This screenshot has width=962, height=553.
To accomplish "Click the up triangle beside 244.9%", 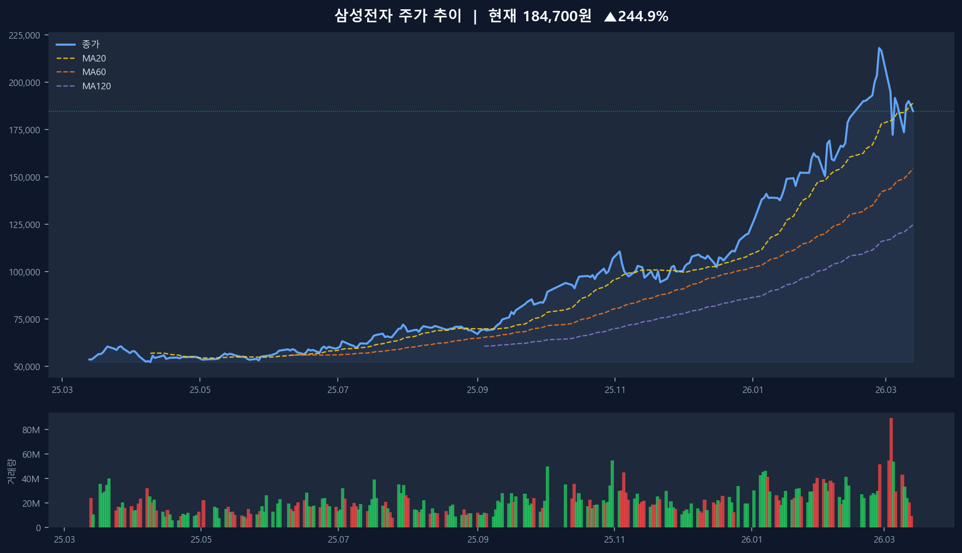I will [610, 17].
